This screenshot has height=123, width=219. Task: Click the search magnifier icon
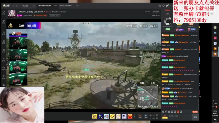[34, 6]
